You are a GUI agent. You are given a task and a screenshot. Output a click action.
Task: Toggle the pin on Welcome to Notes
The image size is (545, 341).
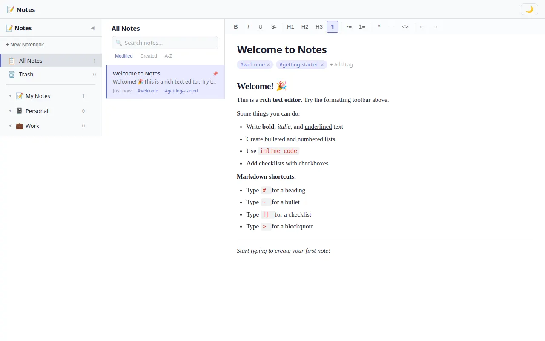pos(215,74)
